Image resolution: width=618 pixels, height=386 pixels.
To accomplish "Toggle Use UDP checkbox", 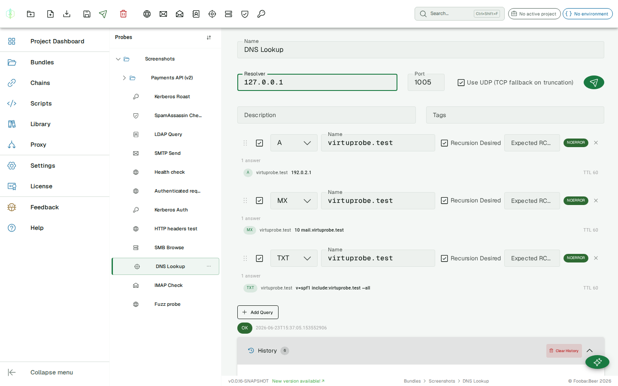I will point(461,82).
